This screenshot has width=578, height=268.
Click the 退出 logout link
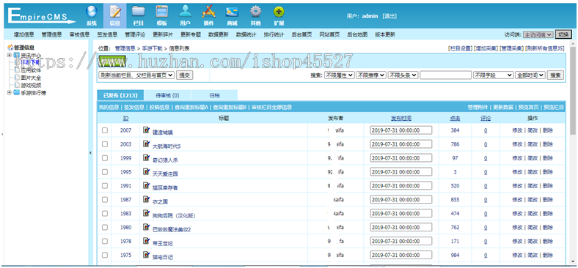coord(389,16)
